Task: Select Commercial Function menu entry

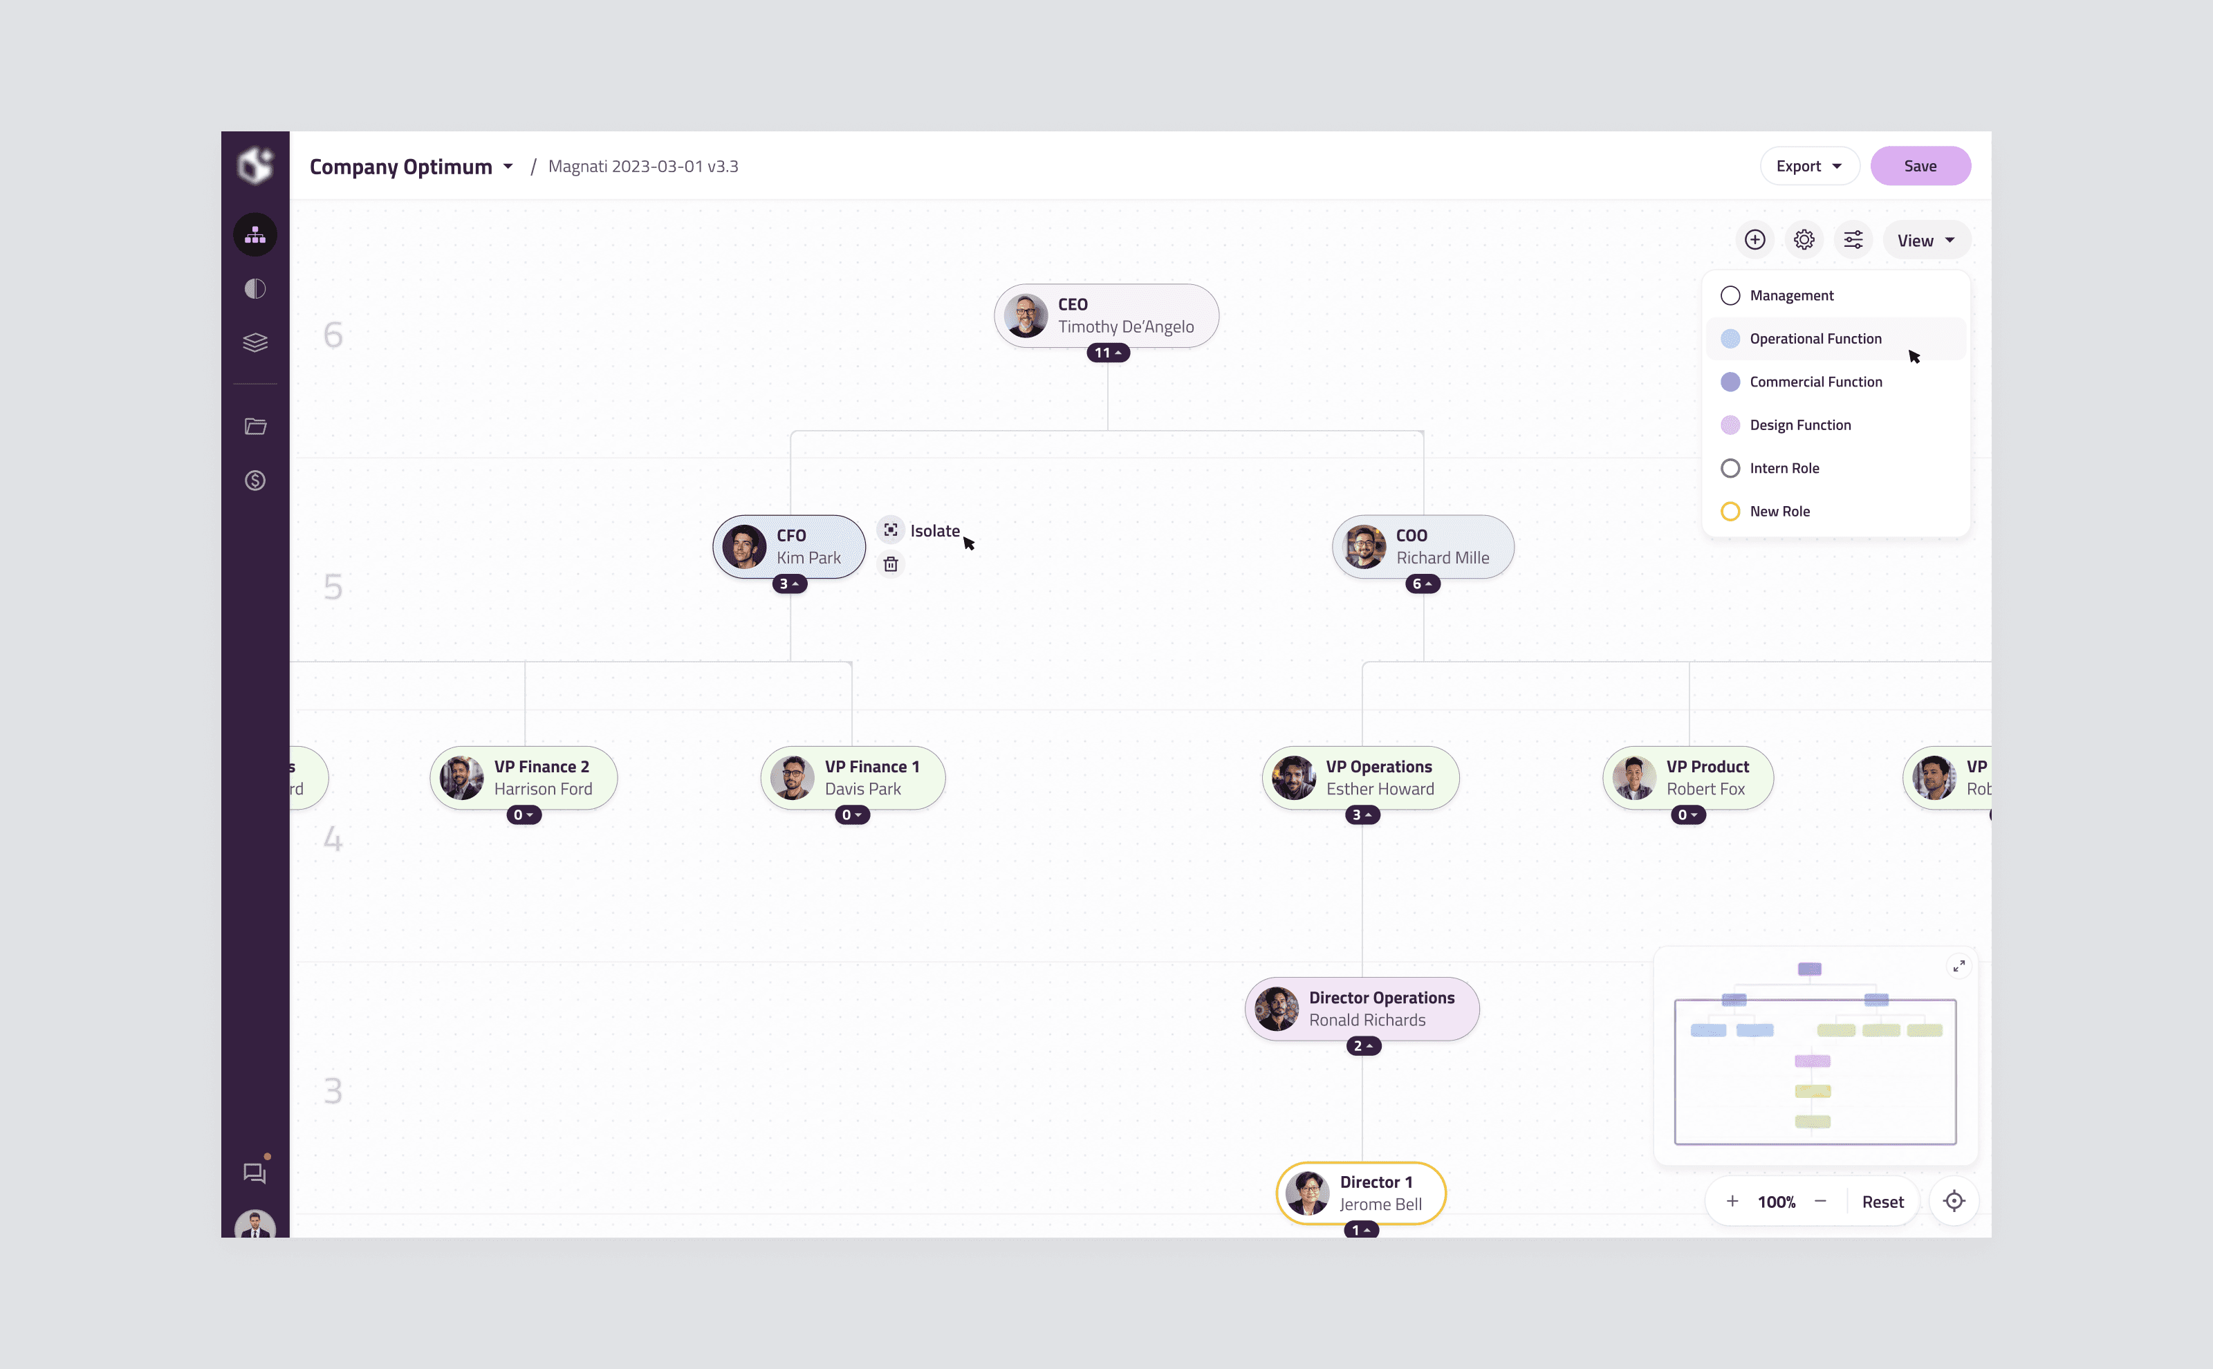Action: click(1836, 382)
